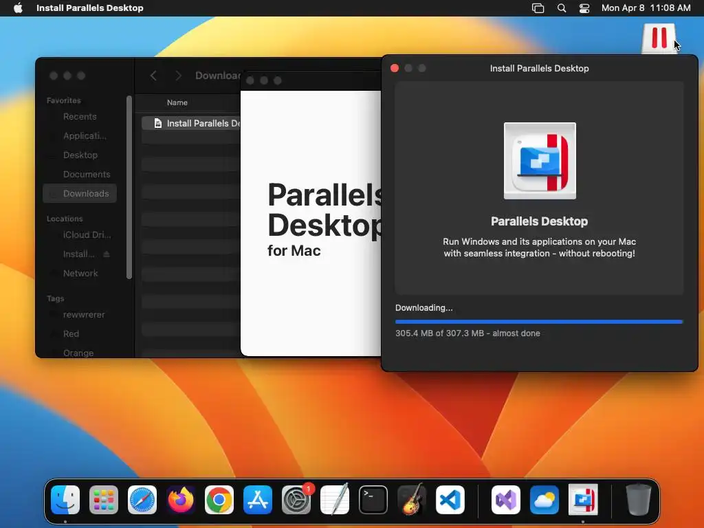
Task: Click the download progress bar
Action: pyautogui.click(x=539, y=322)
